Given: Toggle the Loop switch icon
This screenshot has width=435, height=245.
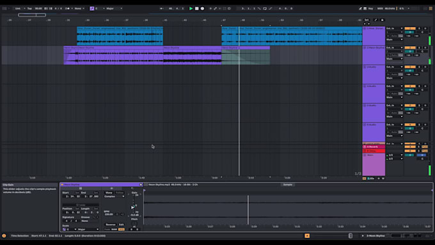Looking at the screenshot, I should coord(265,8).
